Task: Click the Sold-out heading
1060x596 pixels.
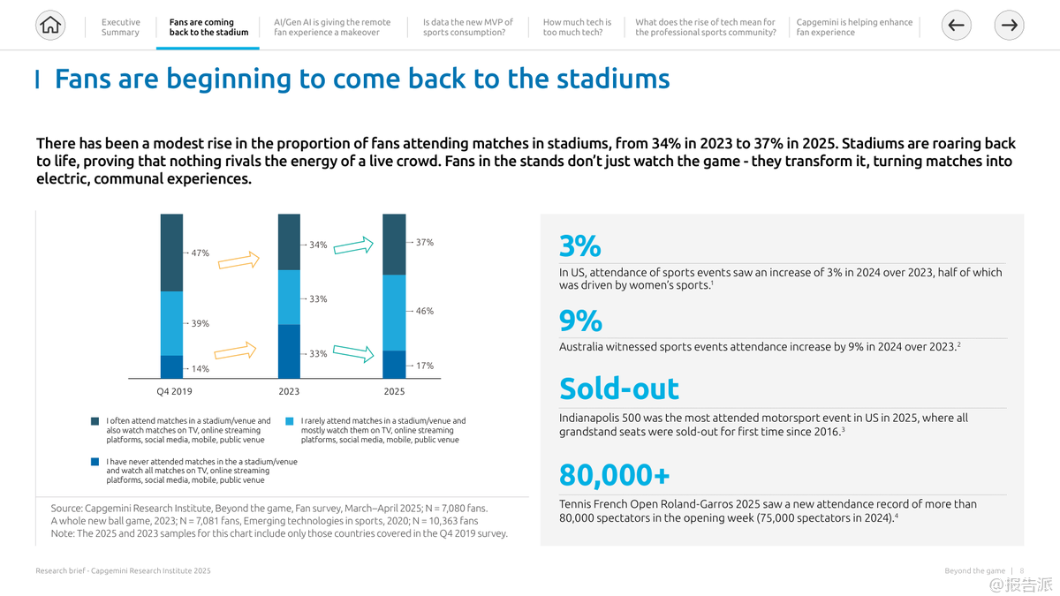Action: (618, 389)
